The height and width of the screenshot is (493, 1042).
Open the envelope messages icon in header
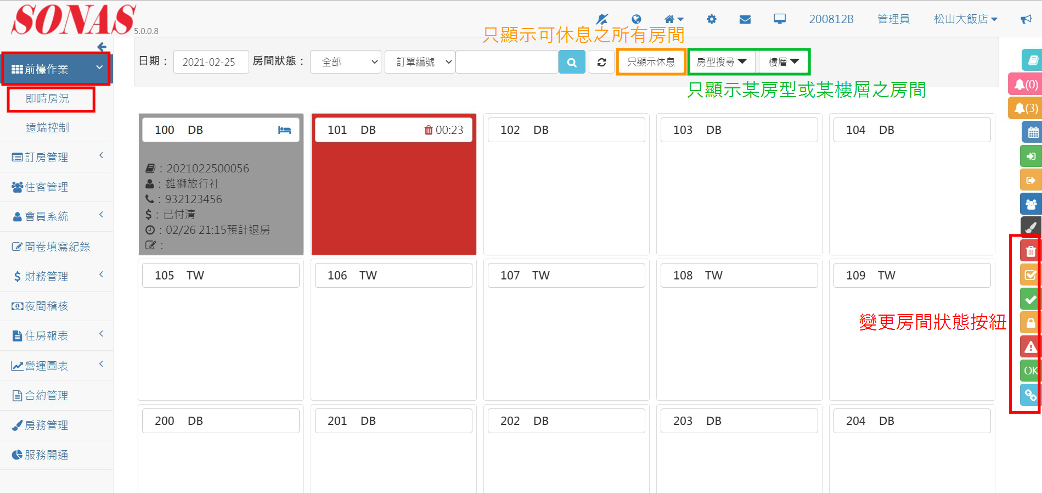(x=745, y=19)
